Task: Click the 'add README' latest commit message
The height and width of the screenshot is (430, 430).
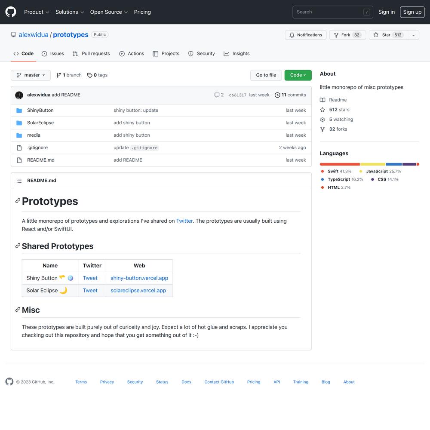Action: point(66,95)
